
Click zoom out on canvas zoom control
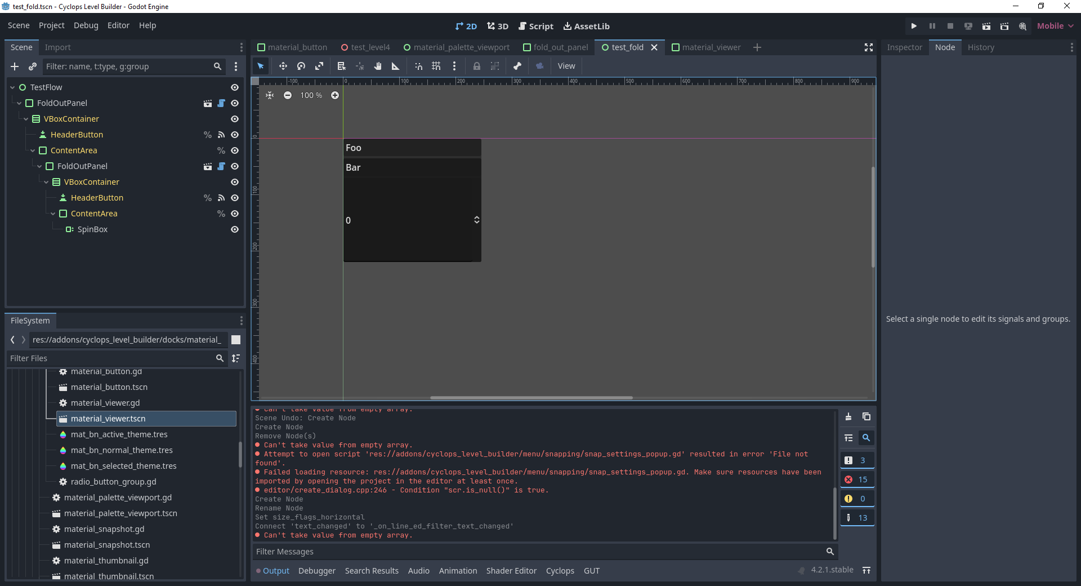point(288,95)
